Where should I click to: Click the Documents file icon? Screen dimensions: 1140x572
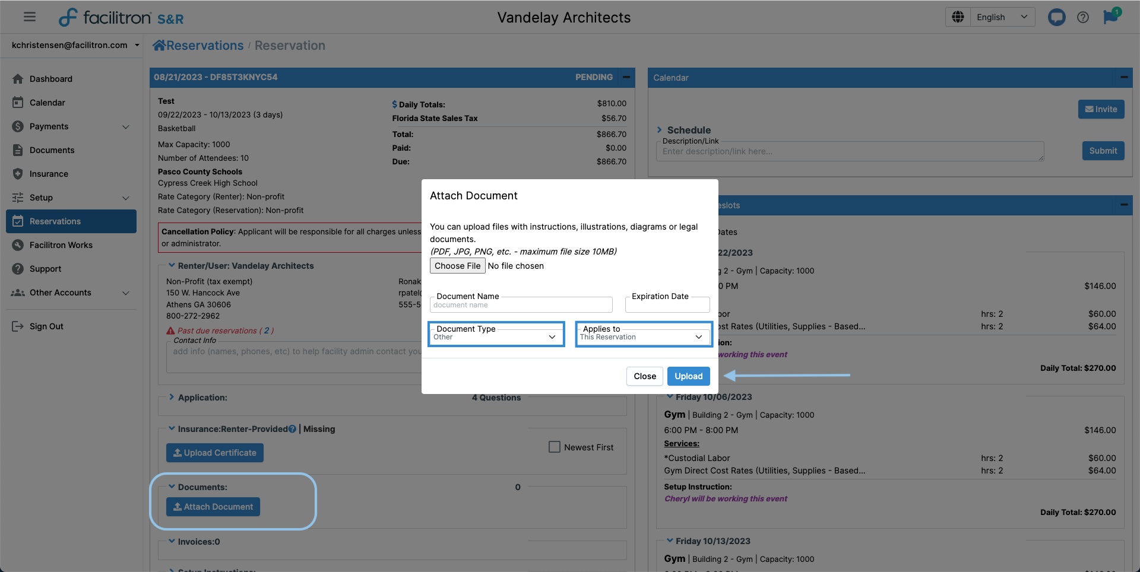click(x=18, y=150)
